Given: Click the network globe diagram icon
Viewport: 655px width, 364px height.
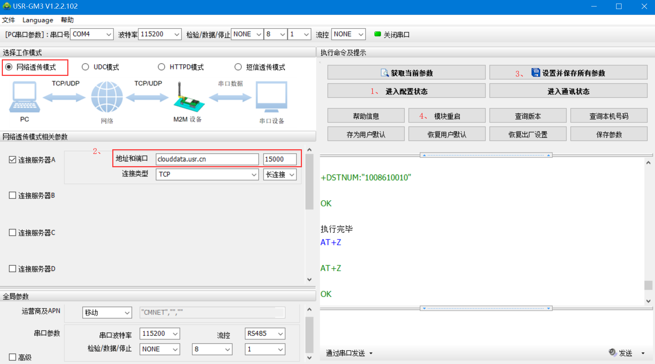Looking at the screenshot, I should pos(107,97).
